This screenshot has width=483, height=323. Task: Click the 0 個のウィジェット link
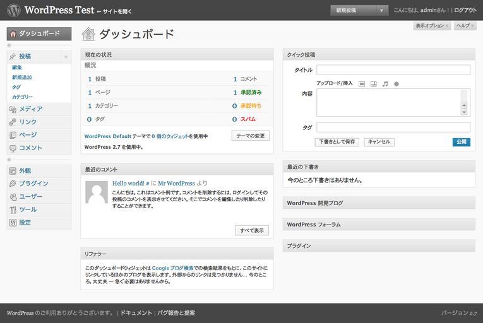click(x=170, y=136)
